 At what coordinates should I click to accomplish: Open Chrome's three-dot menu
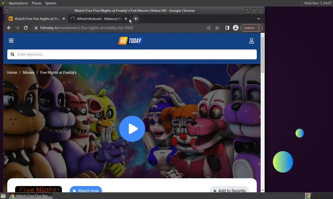coord(259,28)
